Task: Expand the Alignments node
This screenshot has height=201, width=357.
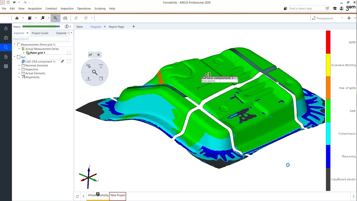Action: tap(19, 77)
